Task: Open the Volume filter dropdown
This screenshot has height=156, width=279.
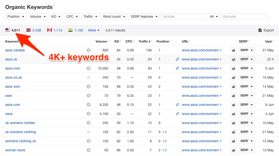Action: [x=38, y=16]
